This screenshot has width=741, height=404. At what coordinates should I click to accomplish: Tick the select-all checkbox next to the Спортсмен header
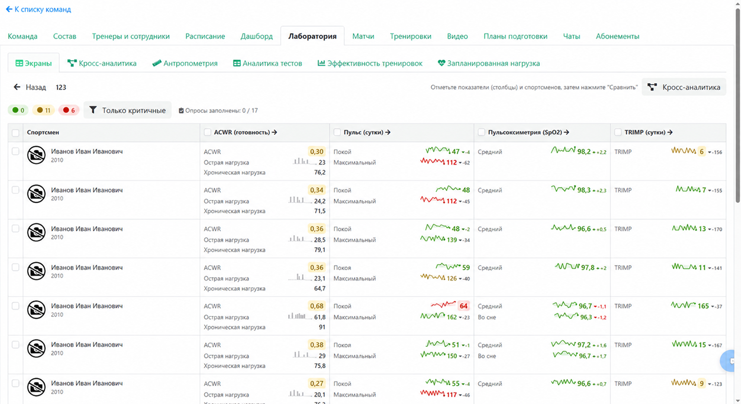click(x=15, y=133)
